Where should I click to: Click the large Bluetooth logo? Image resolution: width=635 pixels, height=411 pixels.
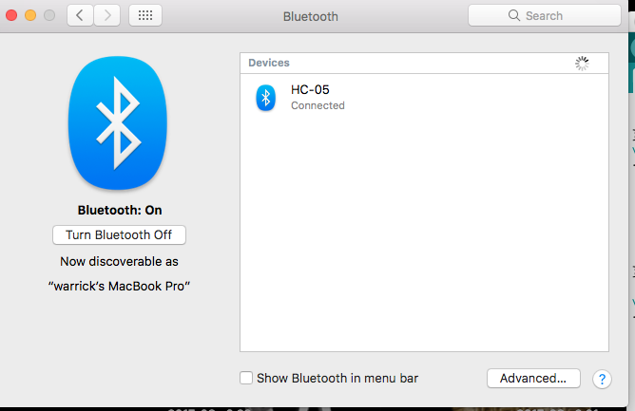tap(118, 123)
